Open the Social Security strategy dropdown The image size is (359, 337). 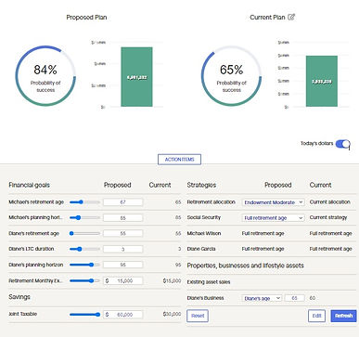tap(273, 218)
